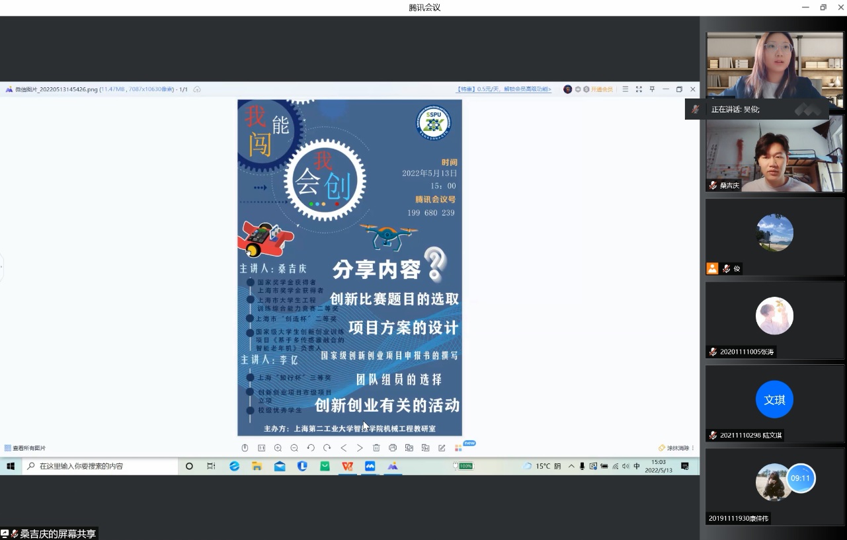847x540 pixels.
Task: Click the 桑吉庆的屏幕共享 label
Action: 50,533
